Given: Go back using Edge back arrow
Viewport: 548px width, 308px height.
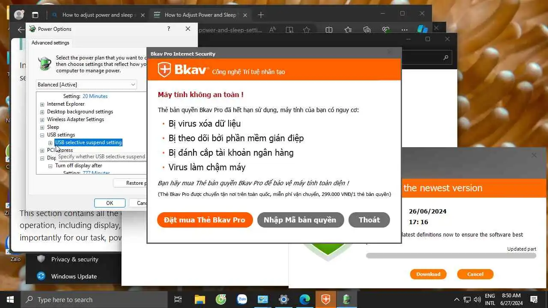Looking at the screenshot, I should point(21,30).
